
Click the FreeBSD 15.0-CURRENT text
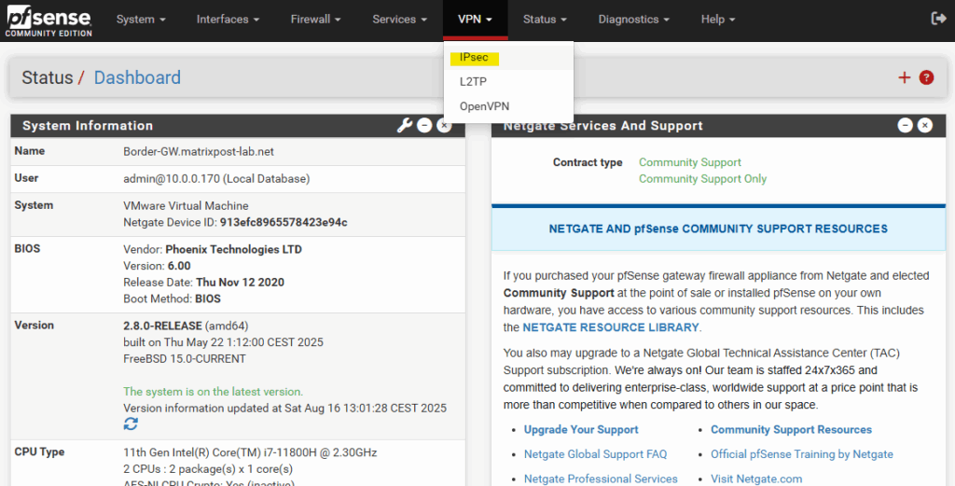185,359
